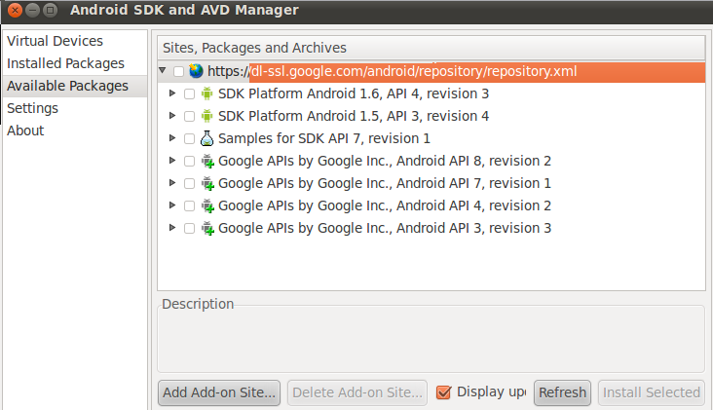Select Google APIs Android API 7, revision 1 text

[x=384, y=183]
